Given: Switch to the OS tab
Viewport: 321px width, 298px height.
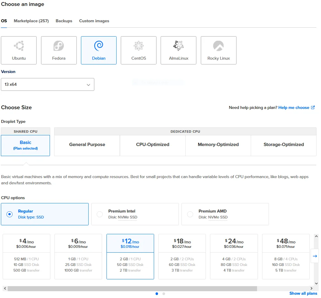Looking at the screenshot, I should pyautogui.click(x=4, y=21).
